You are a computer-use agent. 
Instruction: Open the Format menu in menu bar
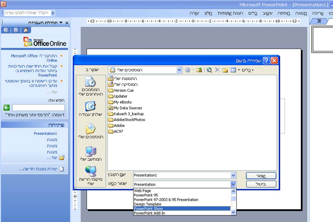click(x=267, y=13)
